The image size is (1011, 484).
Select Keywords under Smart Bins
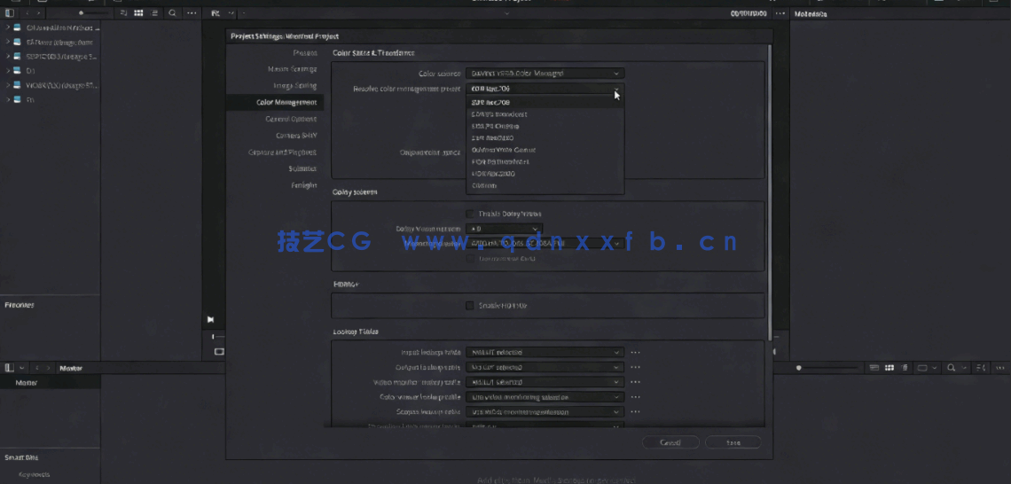(35, 474)
